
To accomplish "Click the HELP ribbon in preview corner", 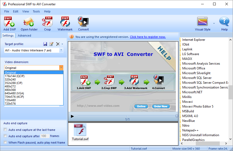I will coord(164,53).
